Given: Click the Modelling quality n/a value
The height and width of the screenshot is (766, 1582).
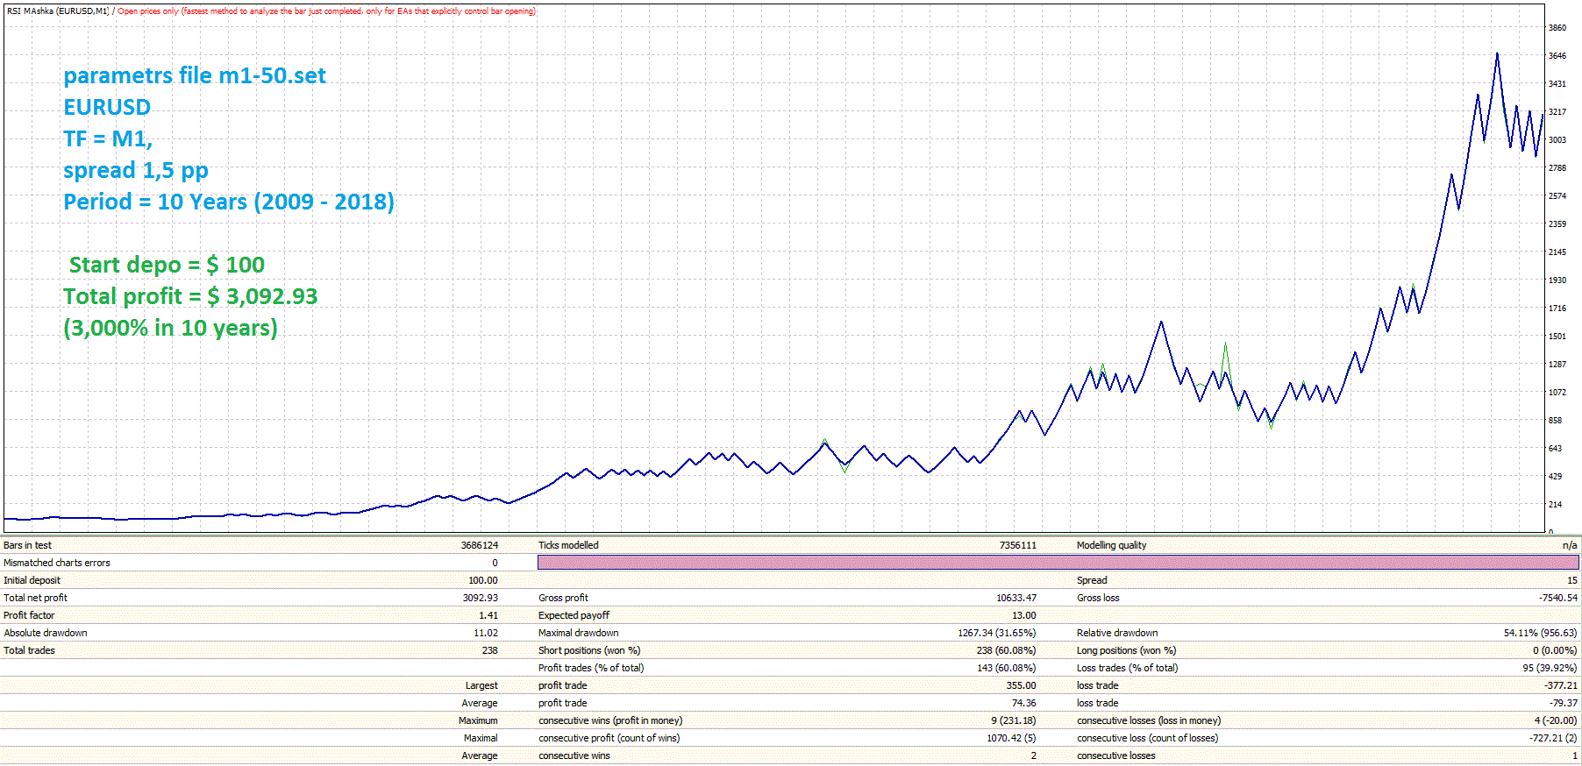Looking at the screenshot, I should [x=1570, y=545].
